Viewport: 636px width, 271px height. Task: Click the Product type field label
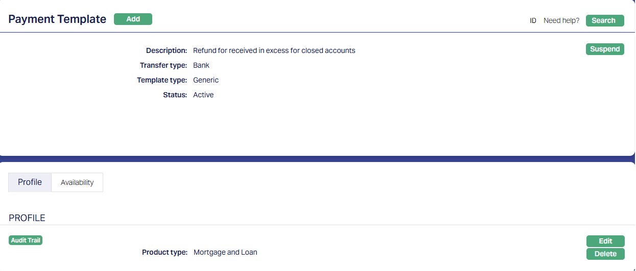(x=164, y=252)
